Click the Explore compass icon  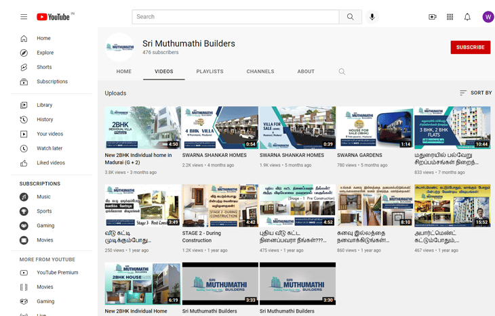[x=24, y=53]
